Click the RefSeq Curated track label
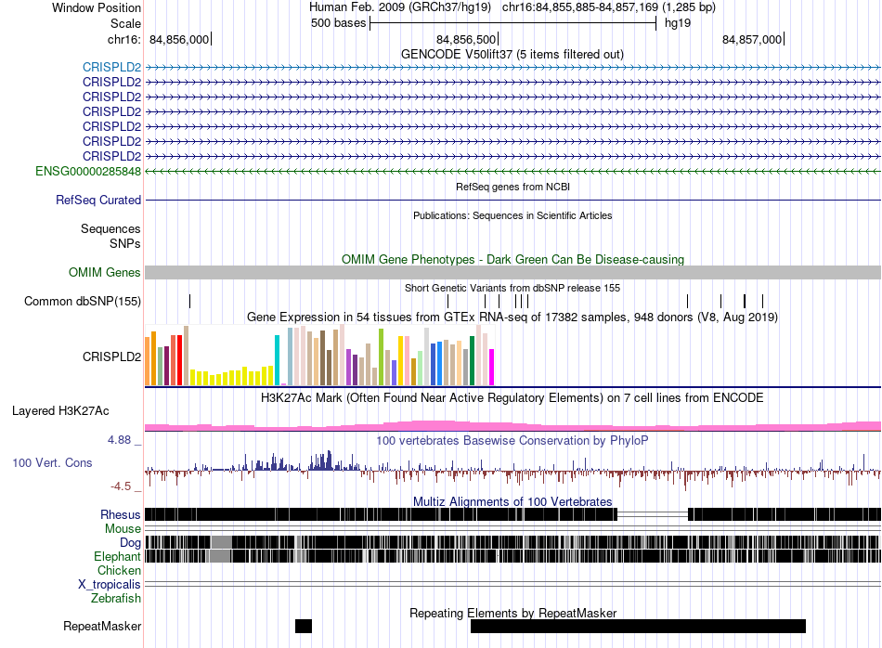Viewport: 882px width, 648px height. (98, 200)
